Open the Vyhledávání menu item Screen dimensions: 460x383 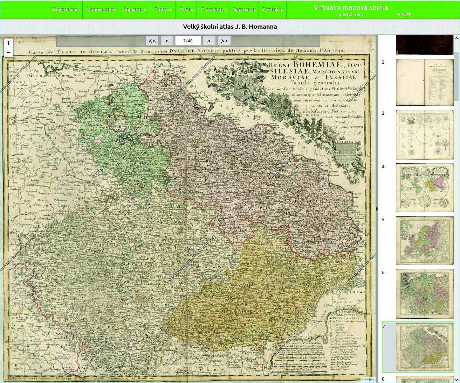(65, 9)
